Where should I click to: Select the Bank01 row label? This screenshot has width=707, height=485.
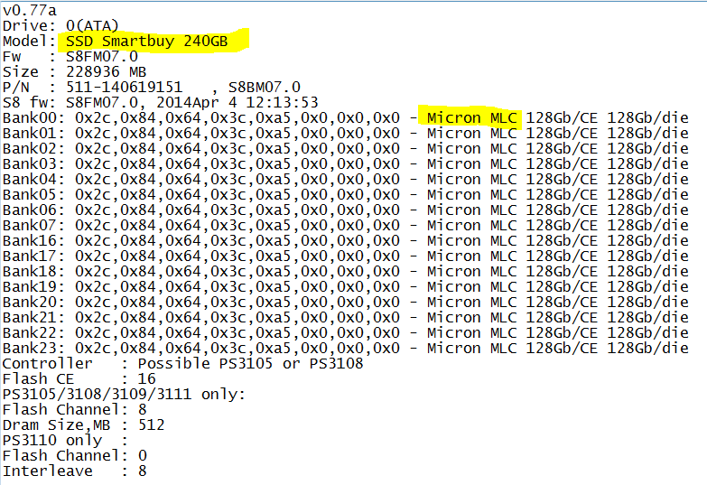pos(33,133)
